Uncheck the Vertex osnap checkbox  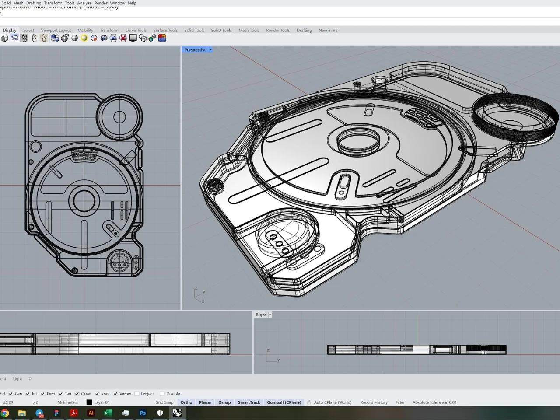(x=115, y=394)
